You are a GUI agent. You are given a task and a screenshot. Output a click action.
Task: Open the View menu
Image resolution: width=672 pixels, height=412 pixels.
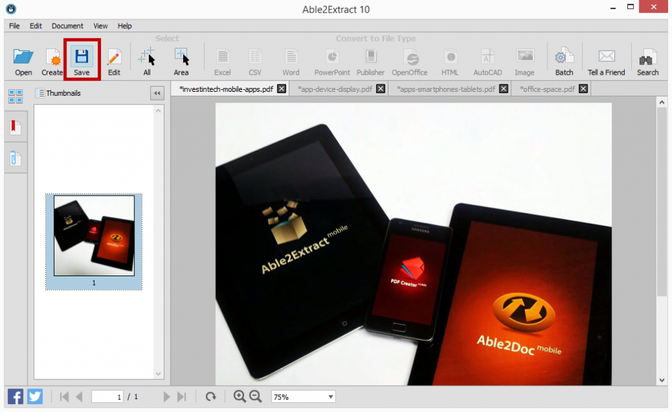pos(100,26)
